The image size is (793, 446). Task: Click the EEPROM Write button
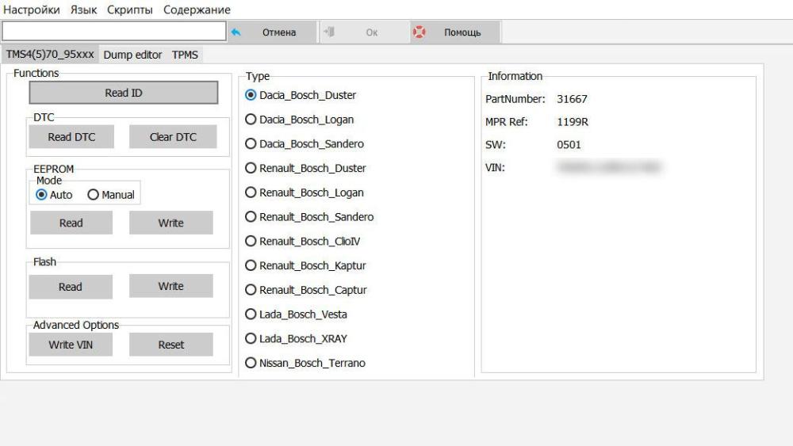click(171, 223)
